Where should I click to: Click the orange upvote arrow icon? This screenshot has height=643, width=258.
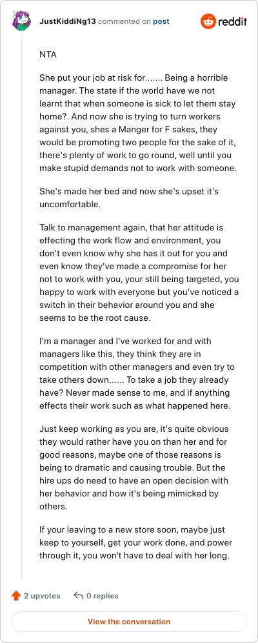coord(16,596)
